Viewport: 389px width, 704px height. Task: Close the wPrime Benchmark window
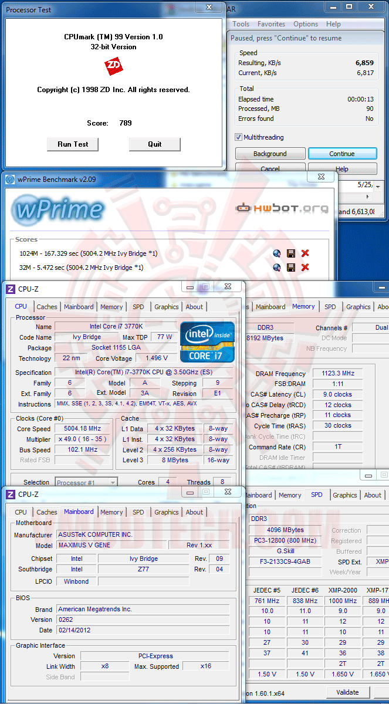(x=321, y=176)
